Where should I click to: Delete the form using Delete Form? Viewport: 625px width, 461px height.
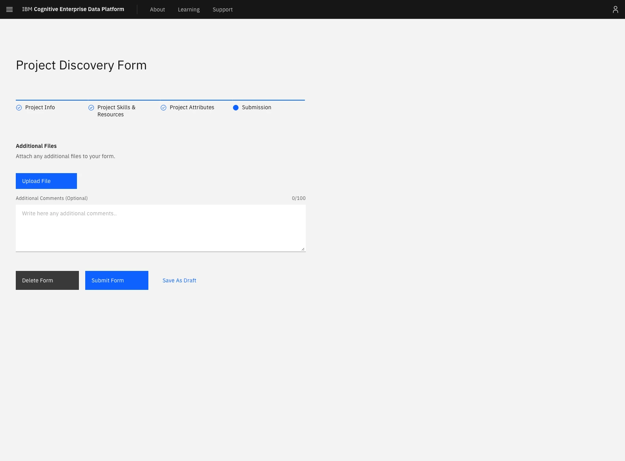tap(47, 280)
